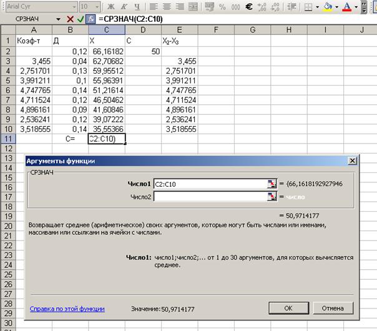Open function name box dropdown СРЗНАЧ
This screenshot has height=331, width=377.
click(x=58, y=19)
